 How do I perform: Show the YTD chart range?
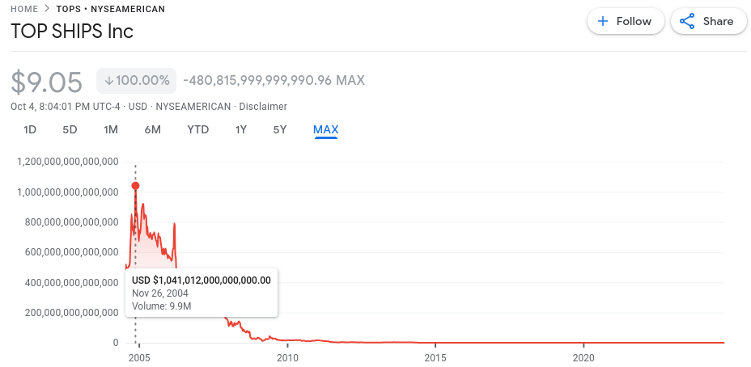[x=197, y=129]
